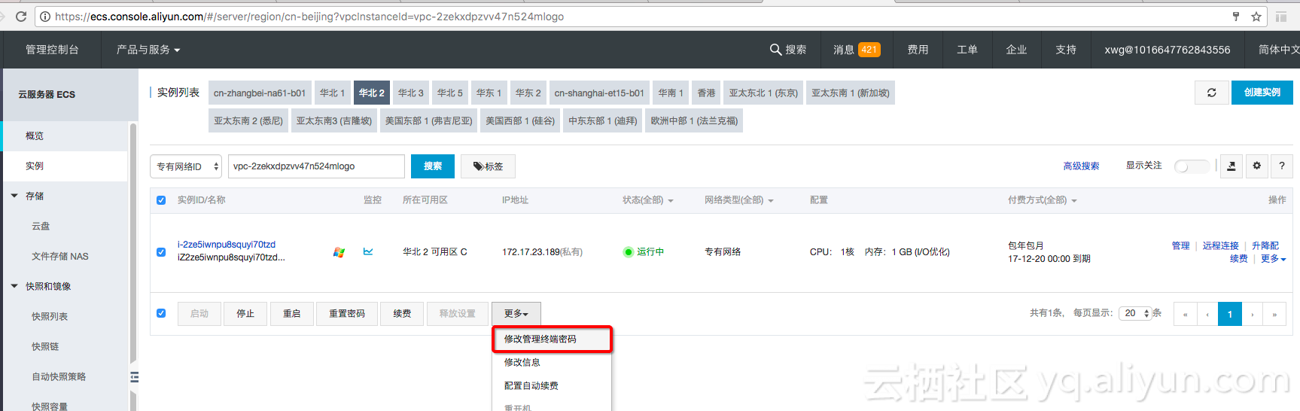Go to previous page arrow

1207,314
